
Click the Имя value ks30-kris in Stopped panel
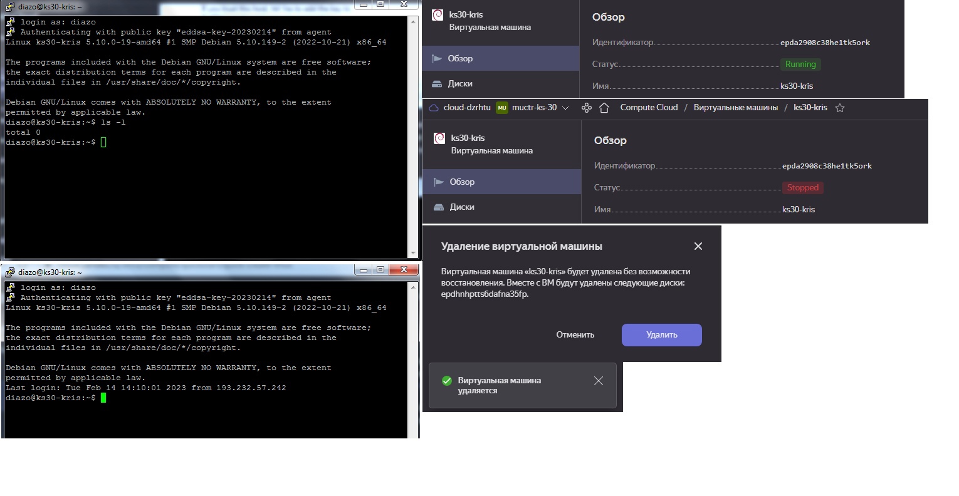click(x=799, y=210)
